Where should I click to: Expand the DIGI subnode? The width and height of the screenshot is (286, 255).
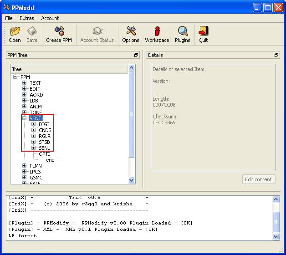coord(33,124)
